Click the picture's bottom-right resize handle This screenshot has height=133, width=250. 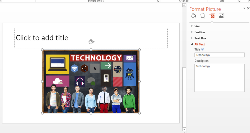(139, 113)
